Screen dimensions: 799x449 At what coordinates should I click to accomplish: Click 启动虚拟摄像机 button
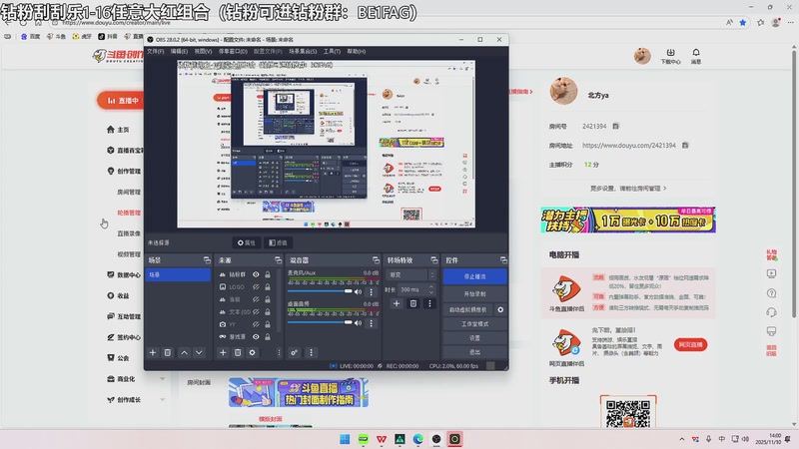[x=467, y=309]
